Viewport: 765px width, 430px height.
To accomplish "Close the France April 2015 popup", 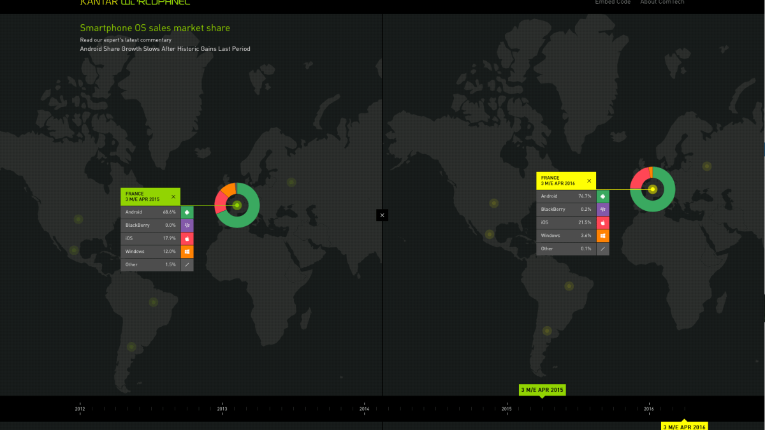I will 173,197.
